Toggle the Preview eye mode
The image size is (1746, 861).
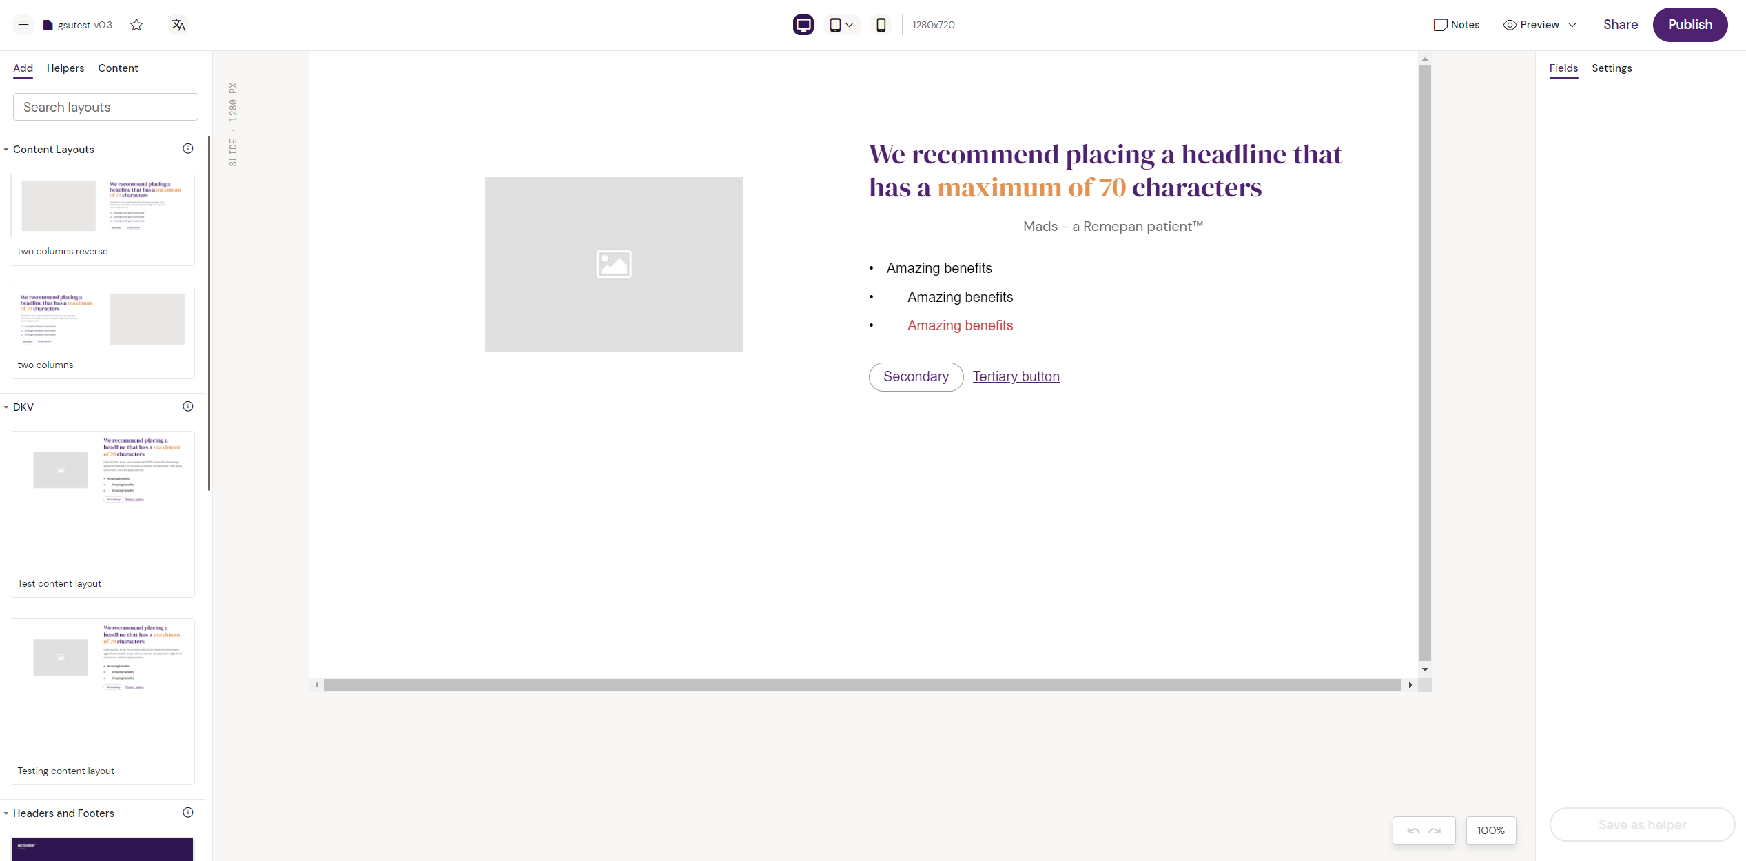1509,24
